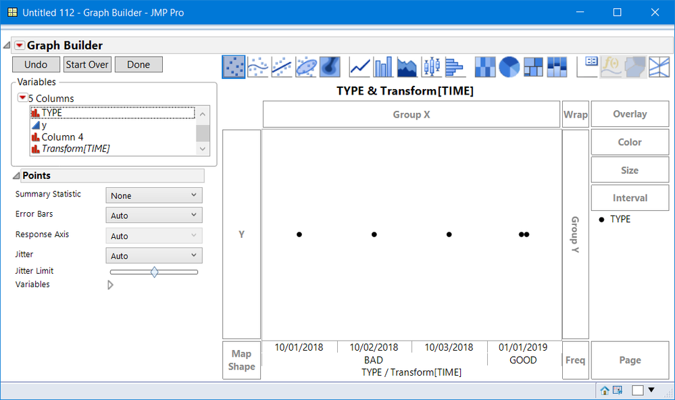
Task: Click the home window icon in status bar
Action: pos(605,390)
